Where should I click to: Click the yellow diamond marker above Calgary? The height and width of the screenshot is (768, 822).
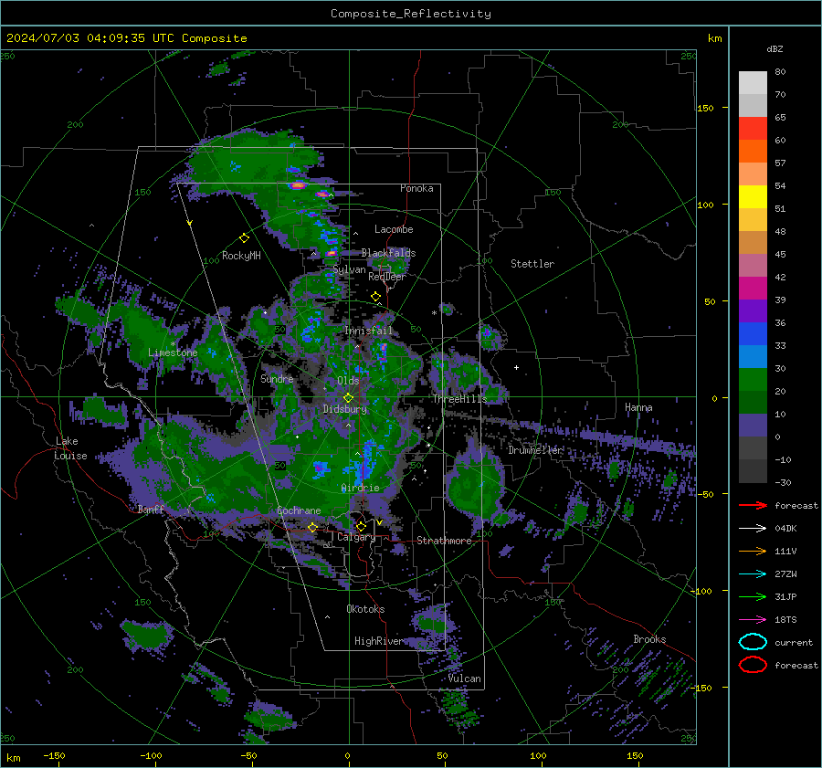361,526
